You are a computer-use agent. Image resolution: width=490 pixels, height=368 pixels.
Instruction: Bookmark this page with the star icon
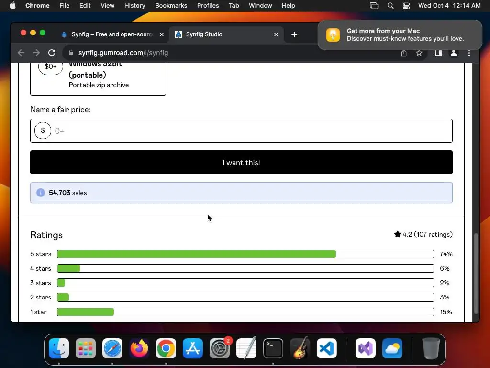pyautogui.click(x=419, y=53)
